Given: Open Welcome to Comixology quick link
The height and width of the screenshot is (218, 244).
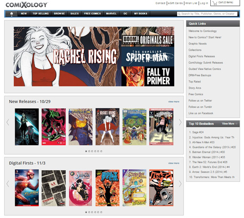Looking at the screenshot, I should (203, 31).
